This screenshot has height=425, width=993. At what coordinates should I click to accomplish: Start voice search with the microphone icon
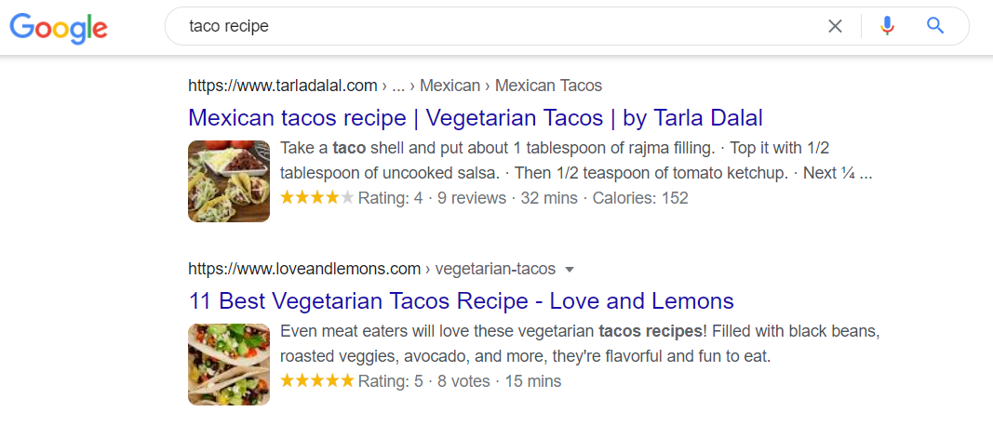coord(887,26)
